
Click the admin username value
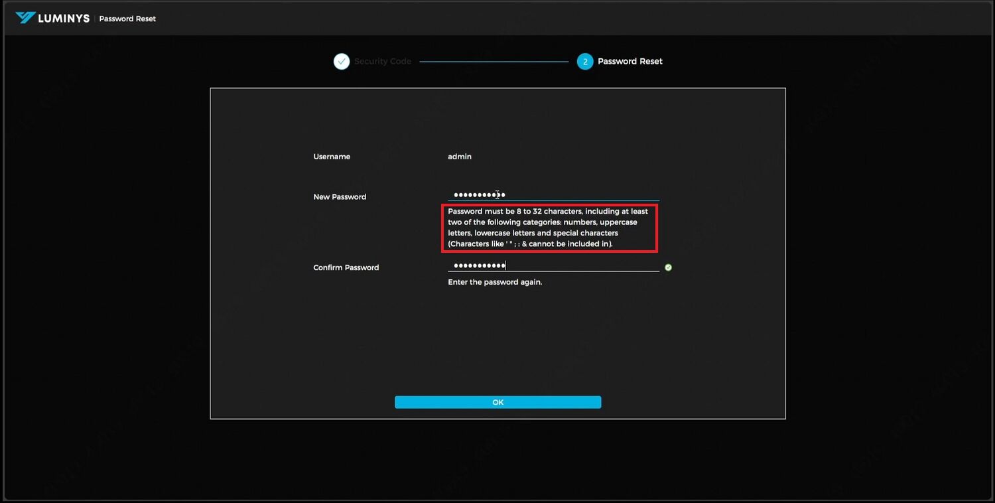(x=459, y=157)
